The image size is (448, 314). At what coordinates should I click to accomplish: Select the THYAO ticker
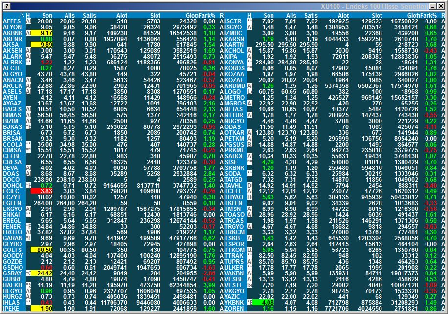pos(234,197)
